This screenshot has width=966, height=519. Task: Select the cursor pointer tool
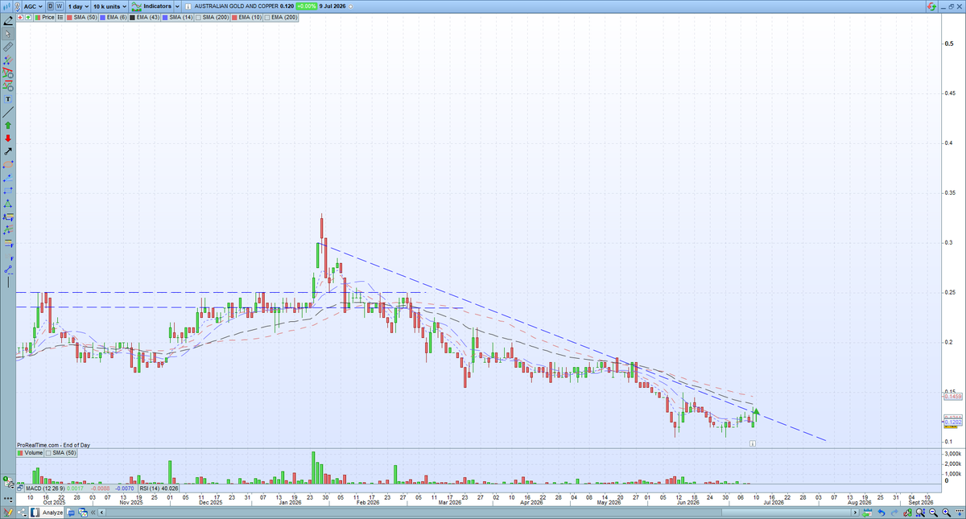coord(8,34)
